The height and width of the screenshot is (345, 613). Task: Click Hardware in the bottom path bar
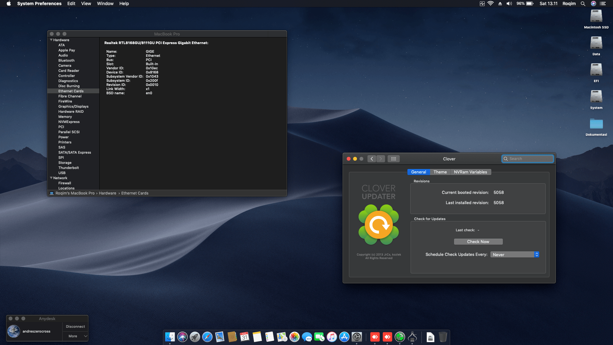(x=107, y=193)
